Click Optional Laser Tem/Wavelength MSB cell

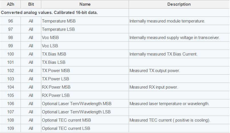click(x=77, y=104)
